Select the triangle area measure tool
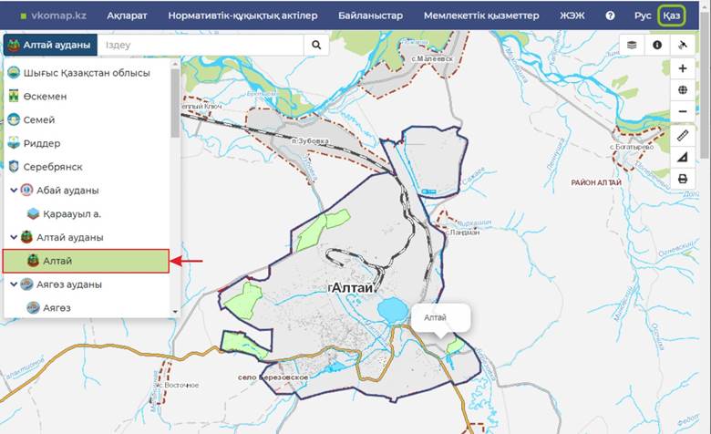This screenshot has width=711, height=434. (x=683, y=157)
